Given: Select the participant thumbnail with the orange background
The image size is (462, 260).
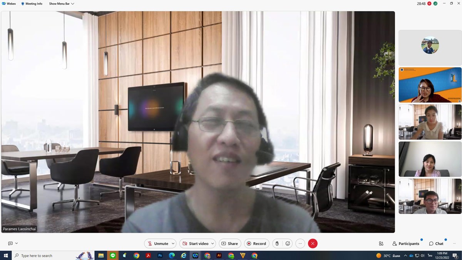Looking at the screenshot, I should (x=430, y=85).
